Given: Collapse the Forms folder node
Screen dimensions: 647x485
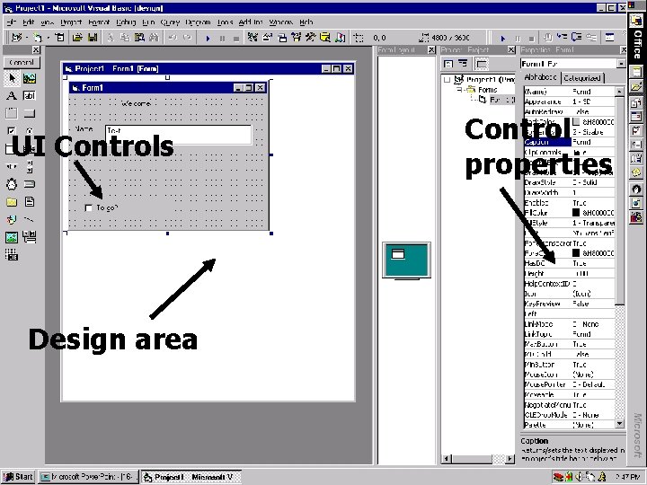Looking at the screenshot, I should pyautogui.click(x=459, y=90).
